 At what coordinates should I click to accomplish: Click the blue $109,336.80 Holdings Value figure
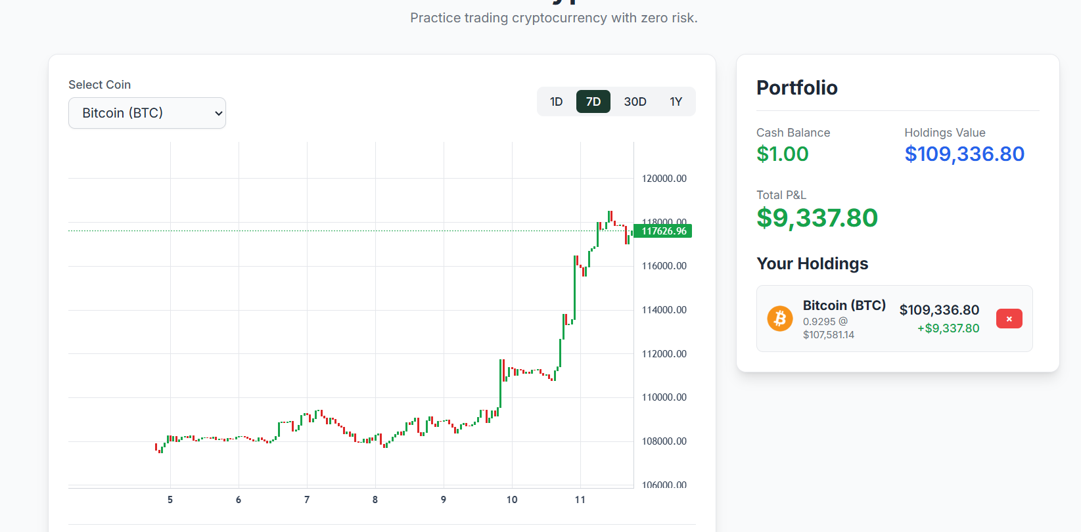[x=964, y=154]
